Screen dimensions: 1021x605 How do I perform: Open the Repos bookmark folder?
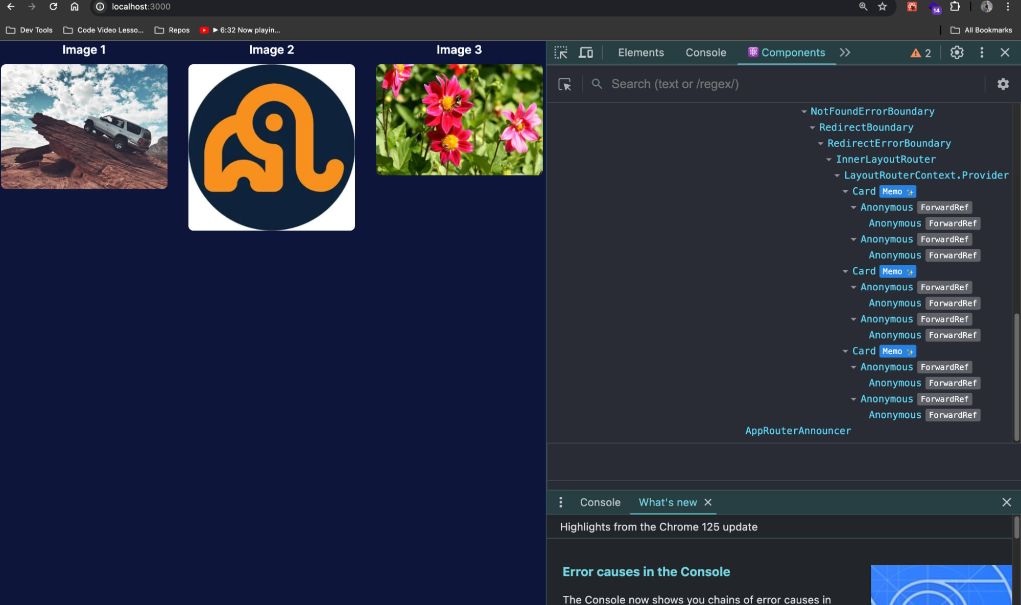(172, 30)
